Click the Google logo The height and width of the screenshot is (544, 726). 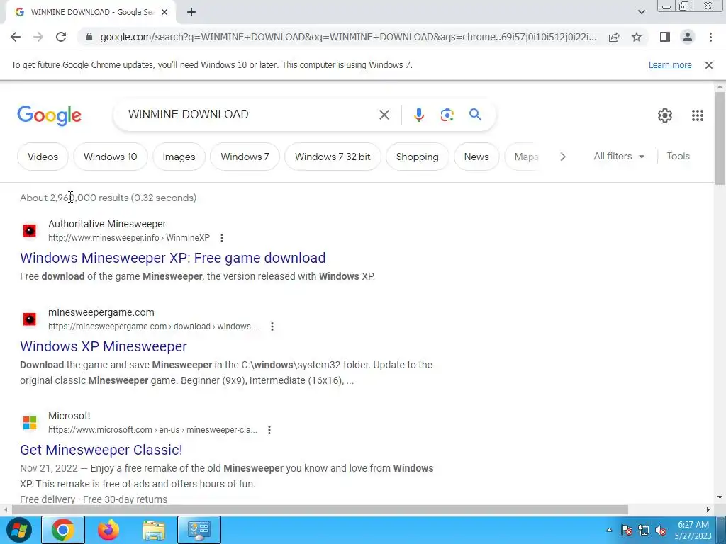(x=49, y=115)
